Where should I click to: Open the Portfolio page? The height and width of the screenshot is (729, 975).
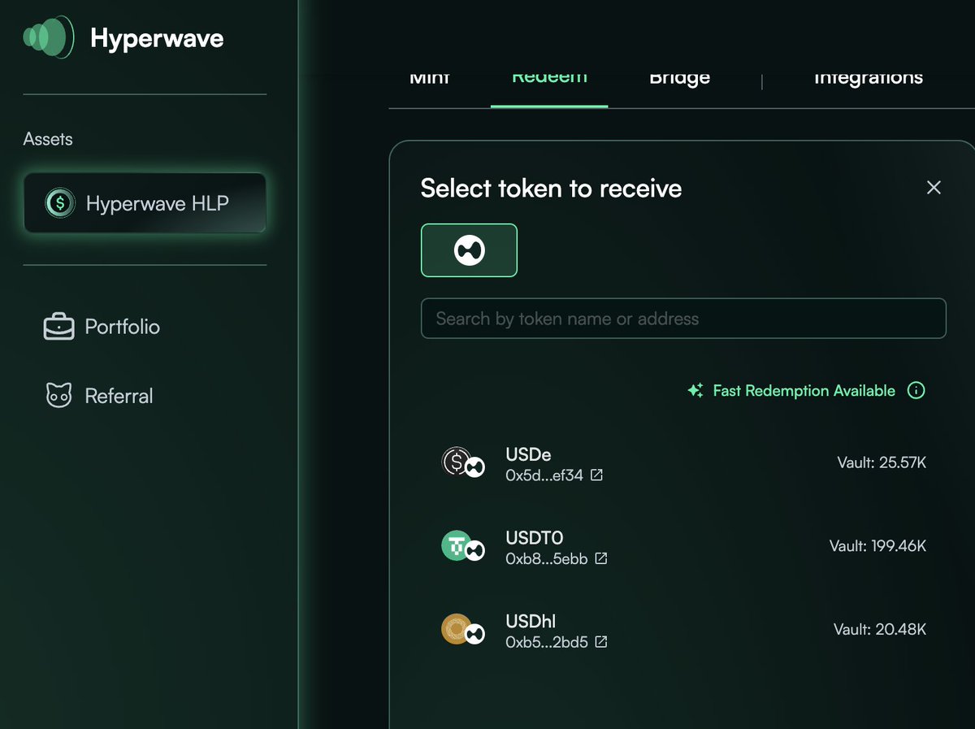tap(102, 327)
